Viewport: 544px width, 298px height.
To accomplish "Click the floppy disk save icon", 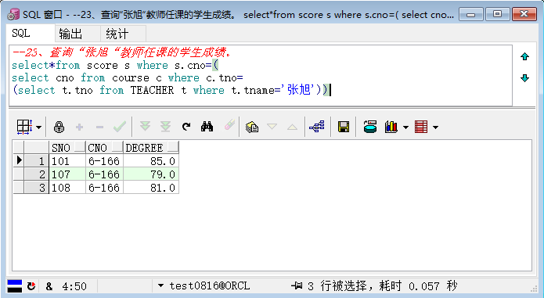I will 344,127.
